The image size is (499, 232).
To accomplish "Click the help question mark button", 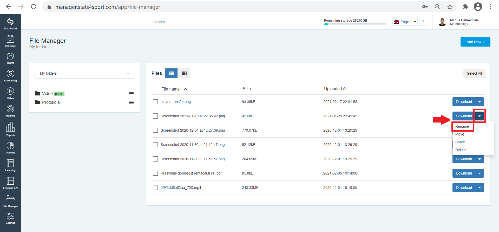I will click(x=423, y=22).
